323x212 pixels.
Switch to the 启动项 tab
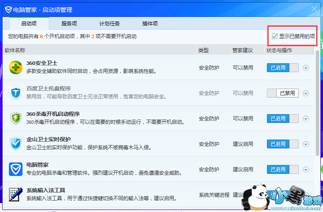(x=29, y=23)
